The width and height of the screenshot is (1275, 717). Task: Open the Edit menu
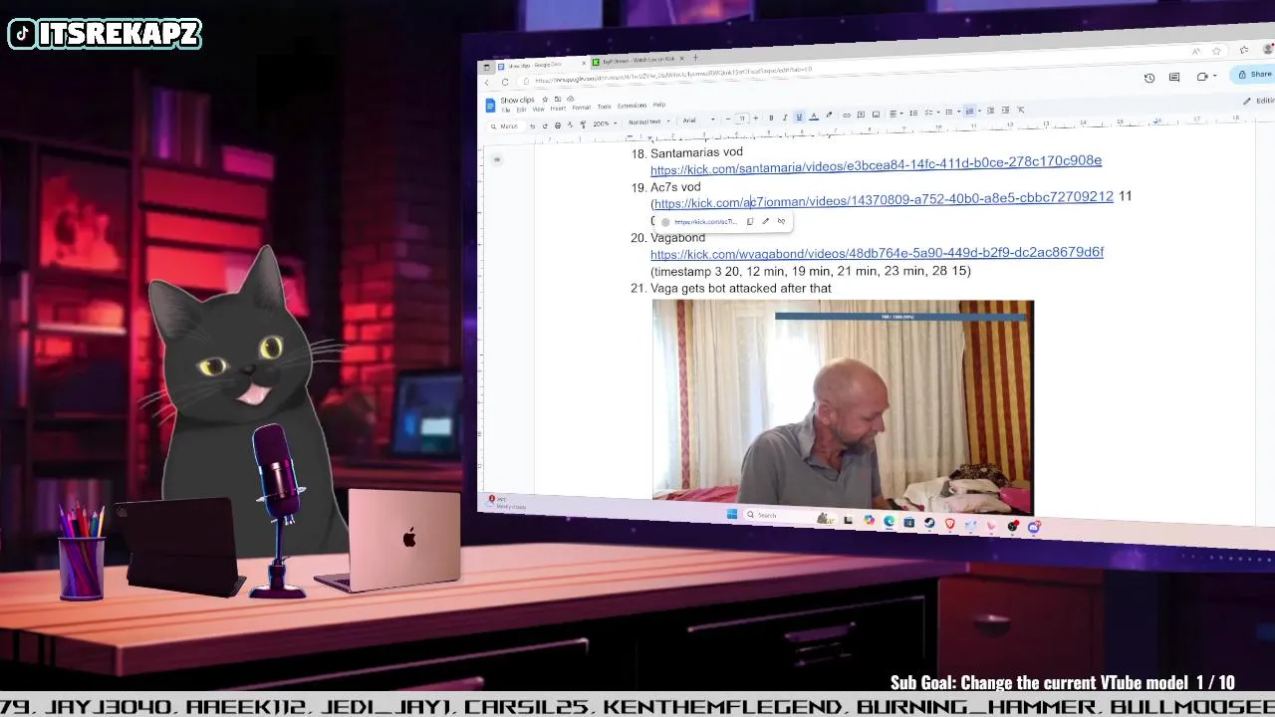(521, 110)
